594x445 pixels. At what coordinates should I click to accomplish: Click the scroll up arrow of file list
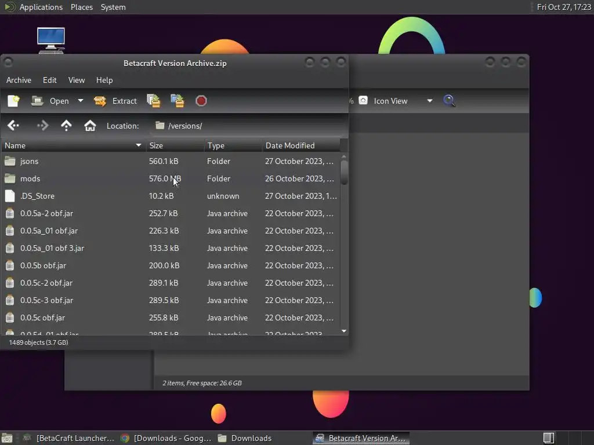344,156
